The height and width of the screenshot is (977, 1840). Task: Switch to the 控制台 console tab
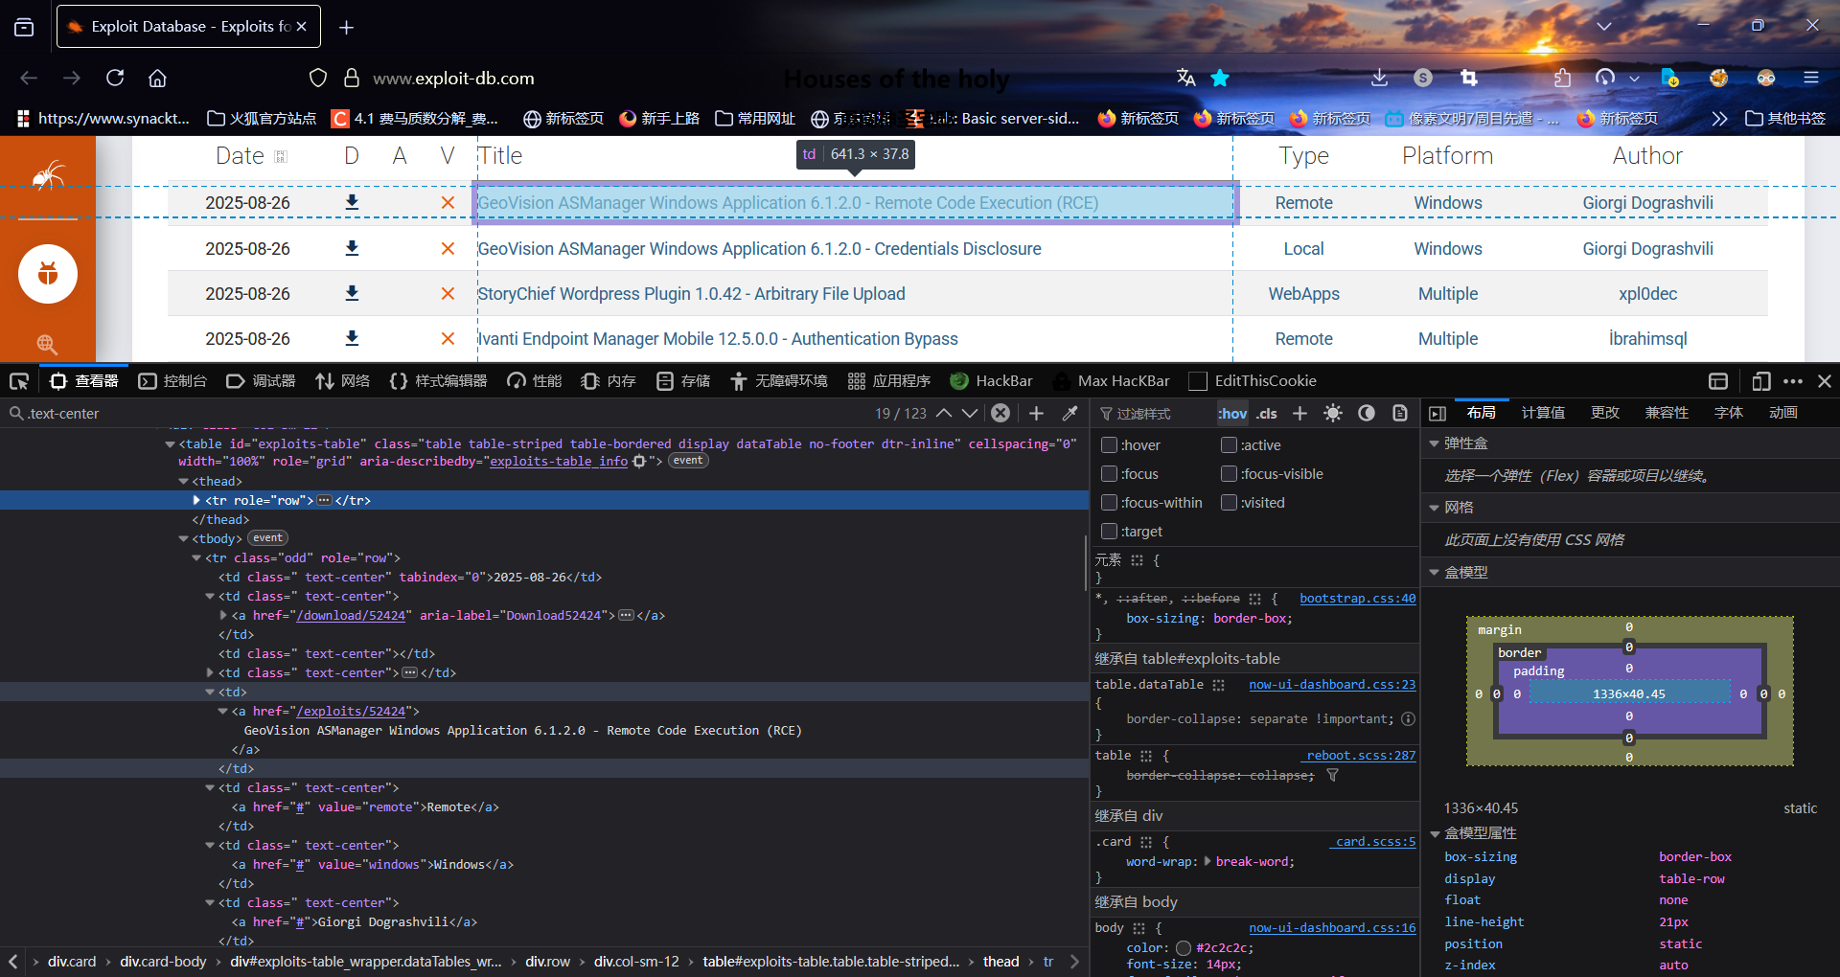(x=172, y=381)
